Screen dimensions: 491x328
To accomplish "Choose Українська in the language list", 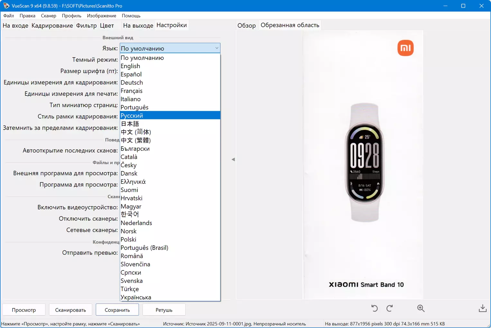I will [x=170, y=297].
